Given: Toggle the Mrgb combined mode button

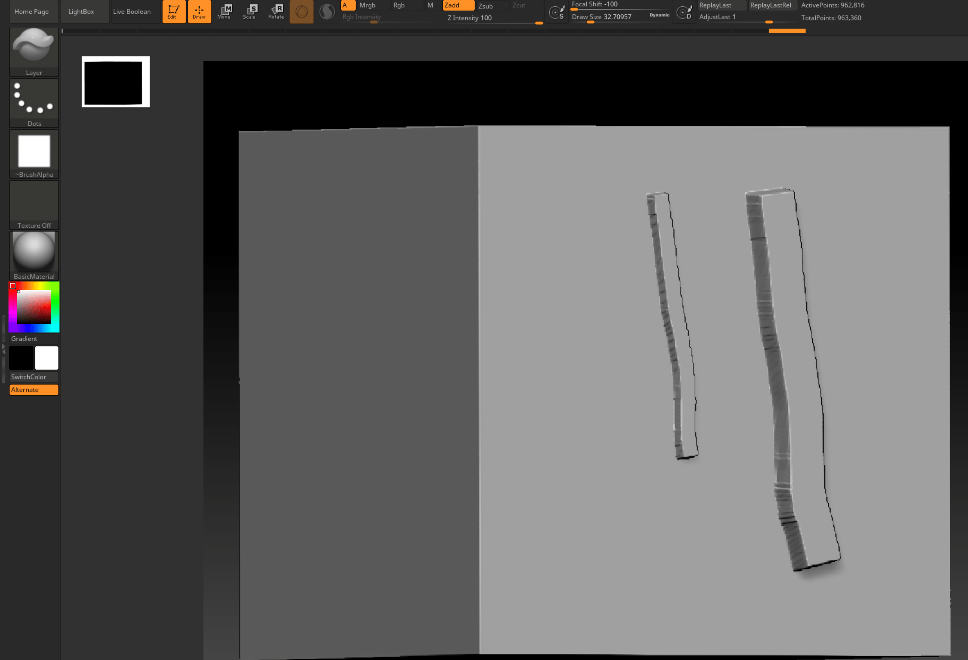Looking at the screenshot, I should (368, 5).
